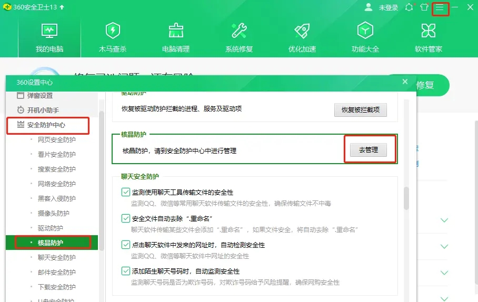Click the 弹窗设置 window icon
The width and height of the screenshot is (478, 302).
(21, 95)
